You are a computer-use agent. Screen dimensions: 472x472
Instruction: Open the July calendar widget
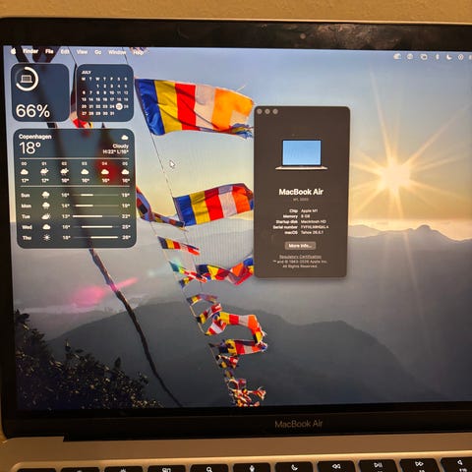pos(105,92)
